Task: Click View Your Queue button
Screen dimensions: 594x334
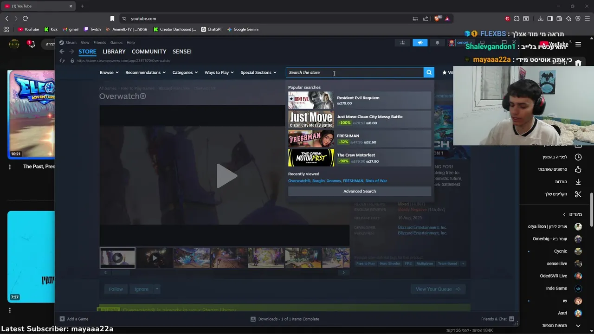Action: [x=438, y=289]
